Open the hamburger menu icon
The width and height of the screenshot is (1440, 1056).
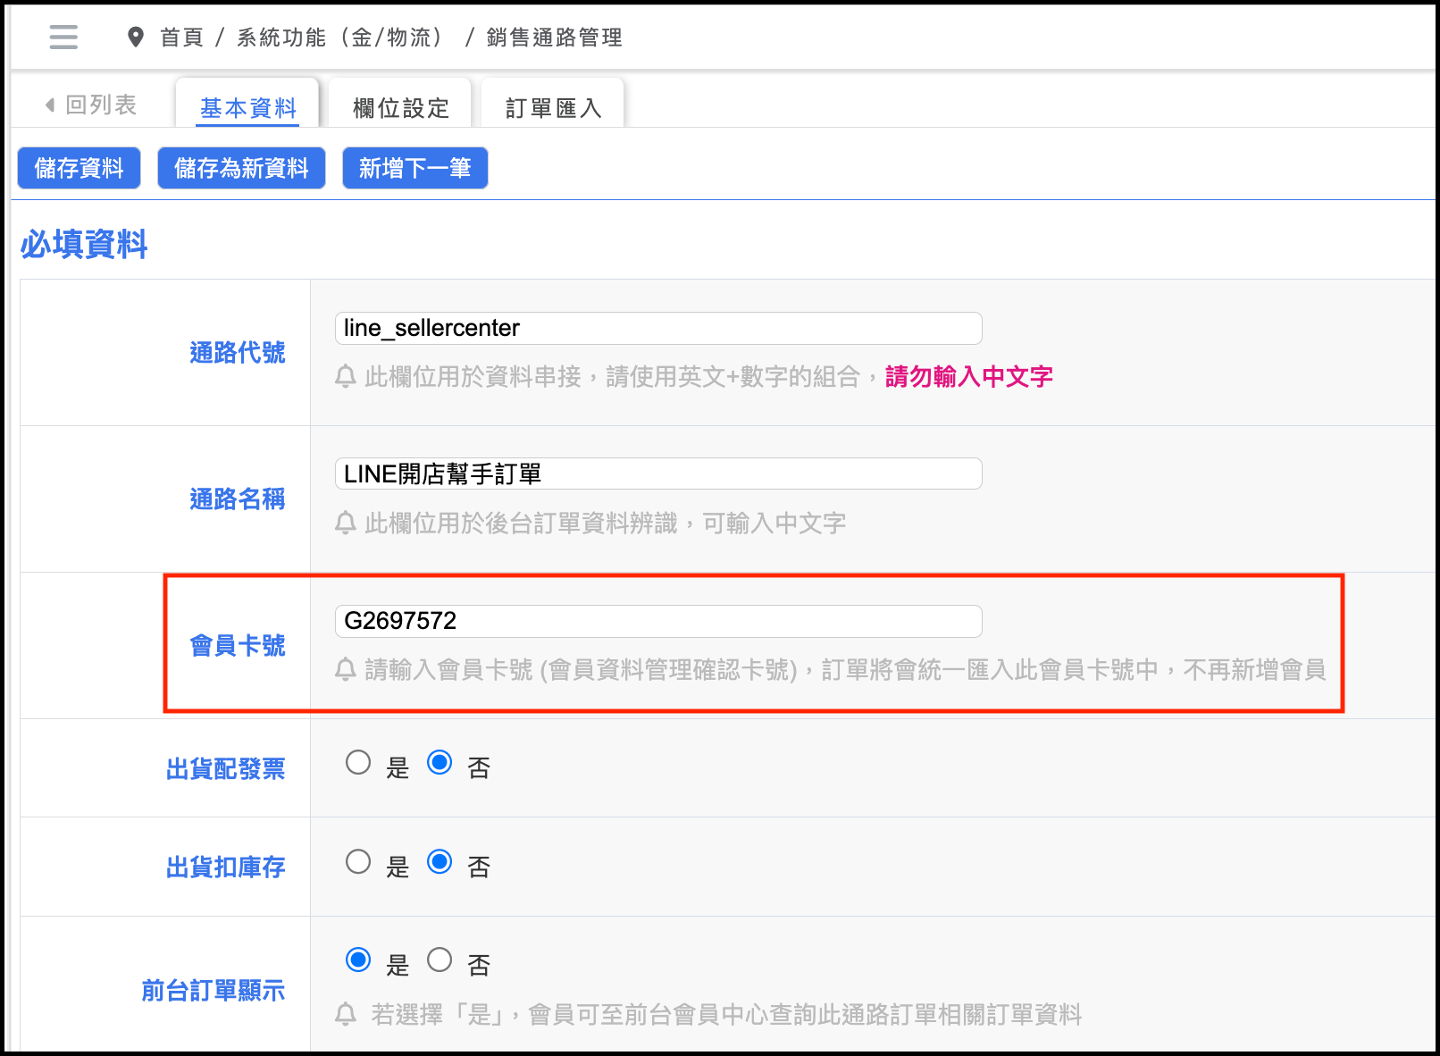63,37
